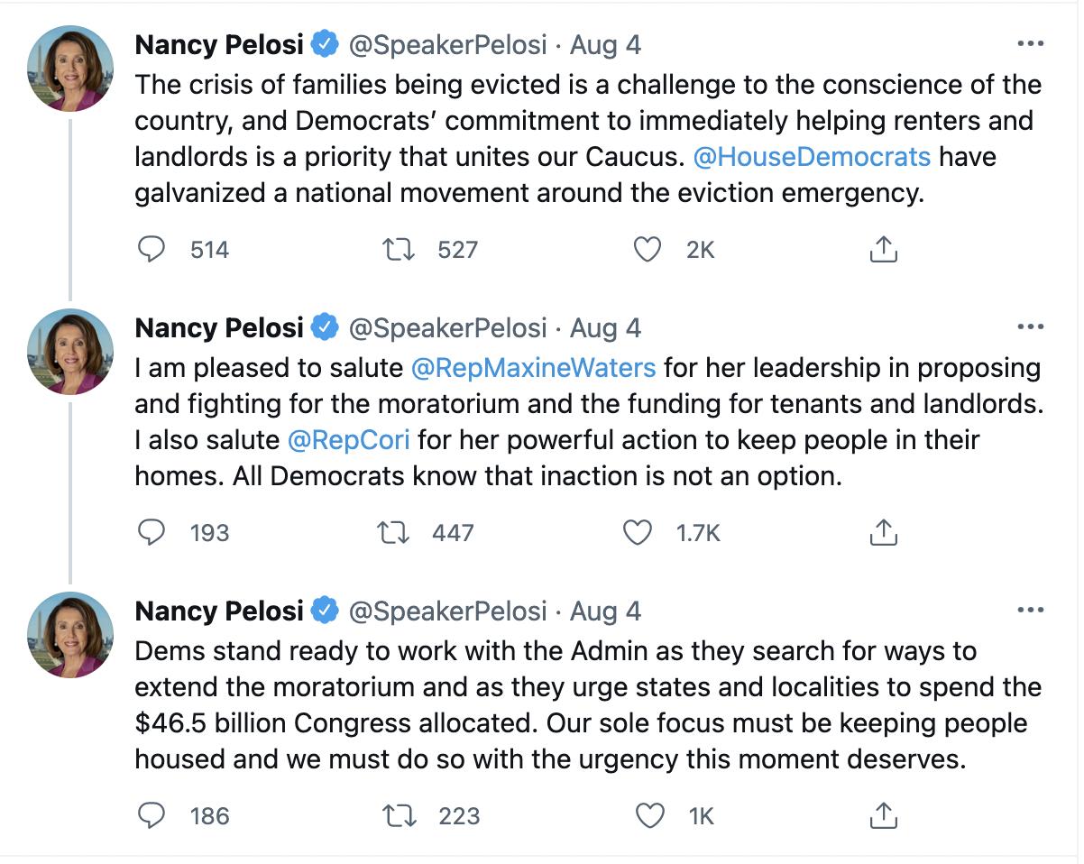This screenshot has width=1084, height=864.
Task: Reply to the tweet saluting RepMaxineWaters
Action: click(x=152, y=533)
